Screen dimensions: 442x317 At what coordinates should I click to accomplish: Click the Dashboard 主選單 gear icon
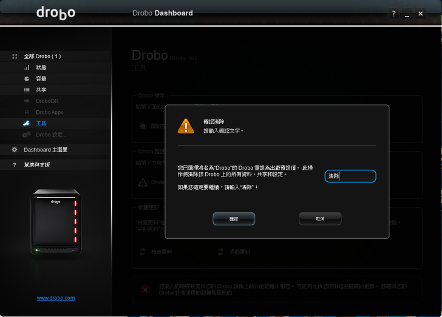[x=15, y=150]
